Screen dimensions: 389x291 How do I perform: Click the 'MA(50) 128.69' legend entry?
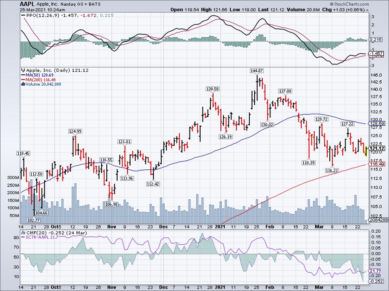click(39, 75)
